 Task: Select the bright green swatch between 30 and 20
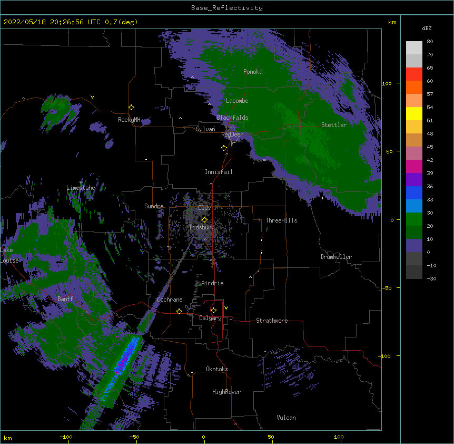(x=414, y=219)
